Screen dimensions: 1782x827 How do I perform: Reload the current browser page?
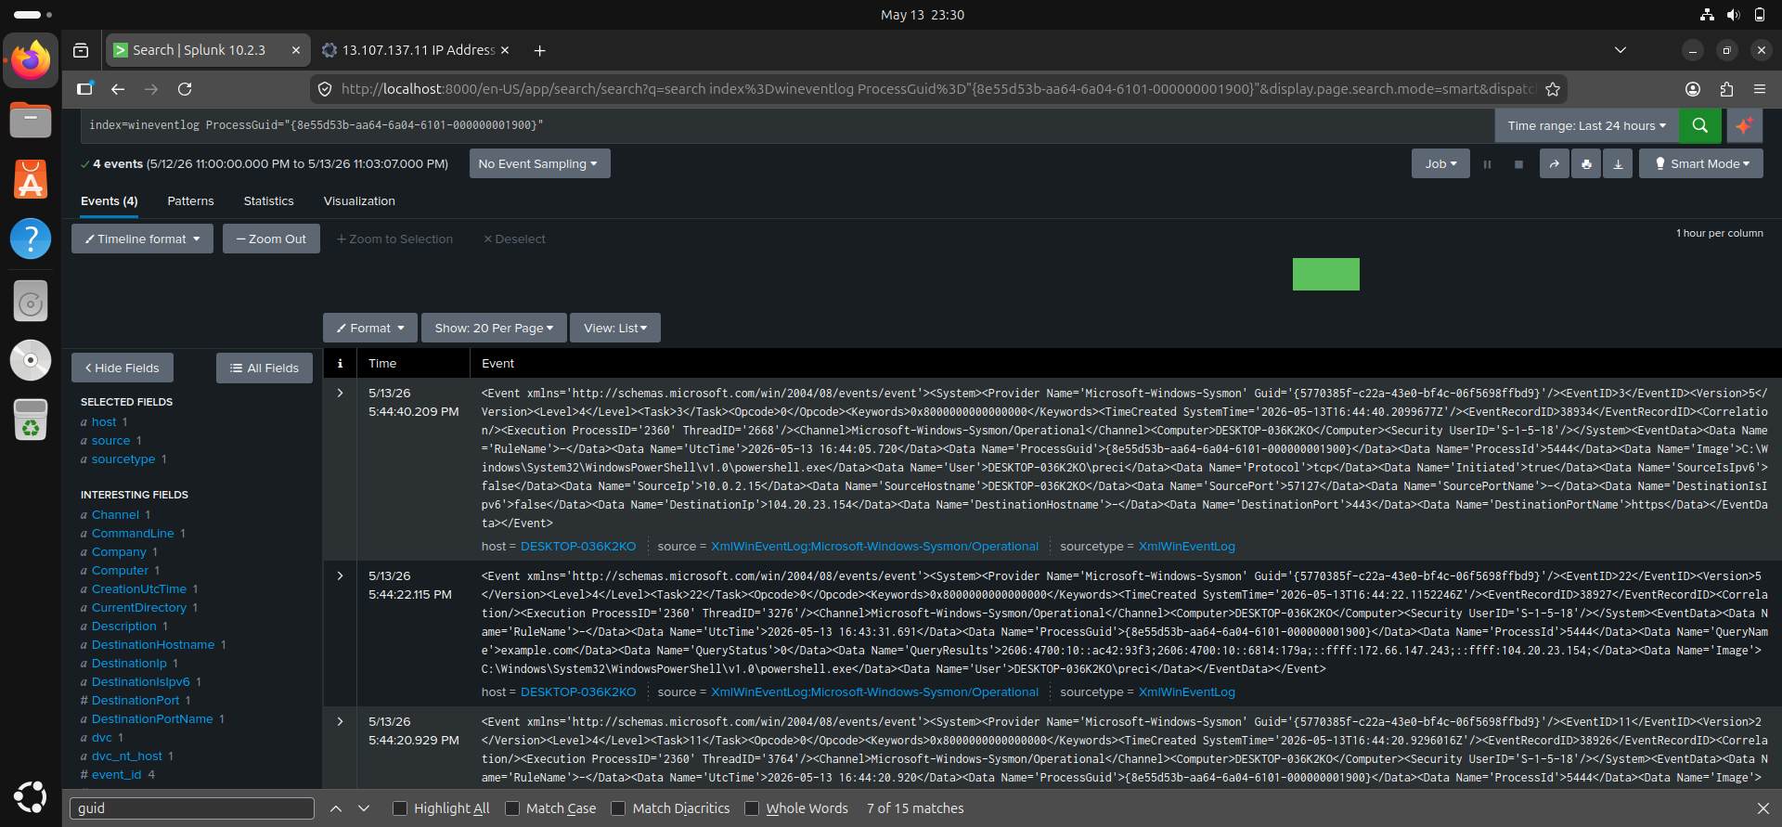[x=185, y=89]
